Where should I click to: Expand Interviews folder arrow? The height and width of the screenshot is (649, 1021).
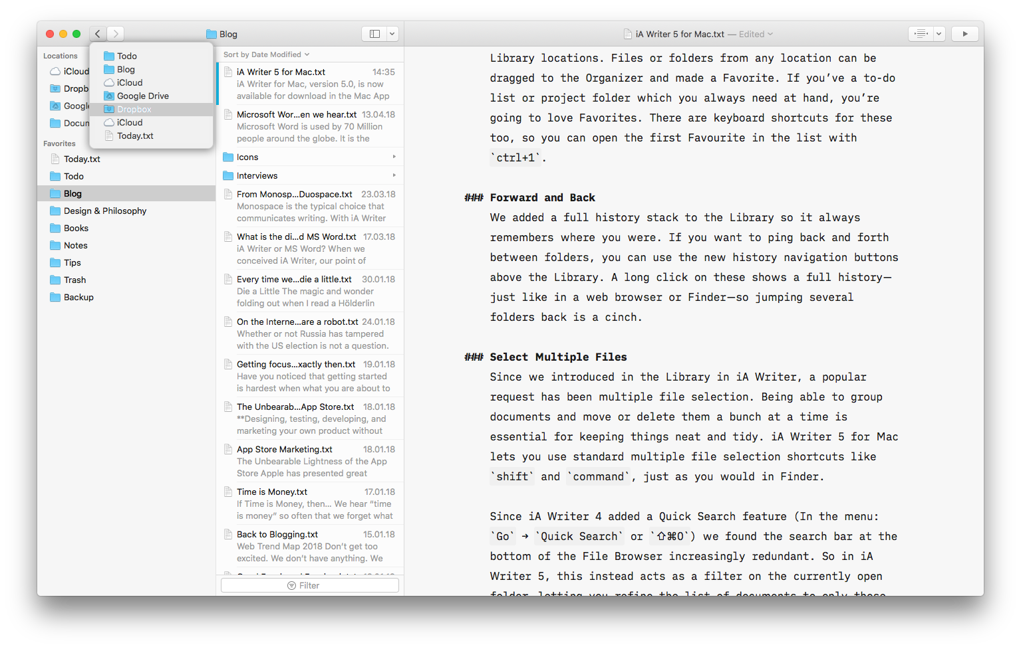tap(394, 176)
